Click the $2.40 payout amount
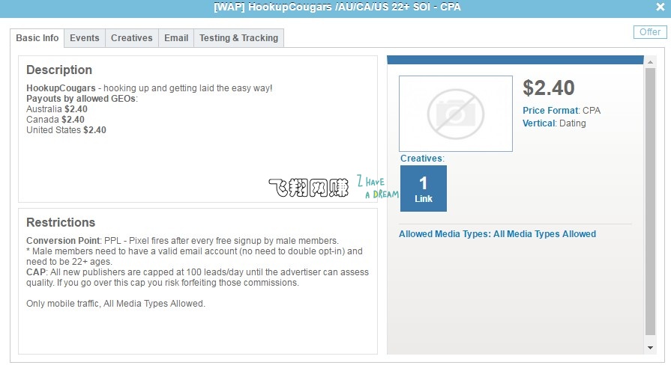 (x=549, y=88)
